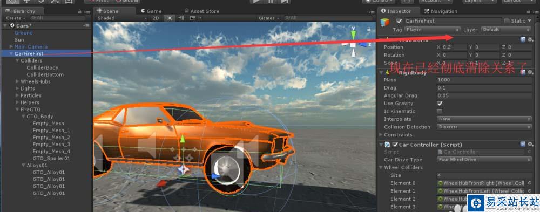Toggle scene lighting sun icon
This screenshot has width=540, height=212.
(x=169, y=18)
